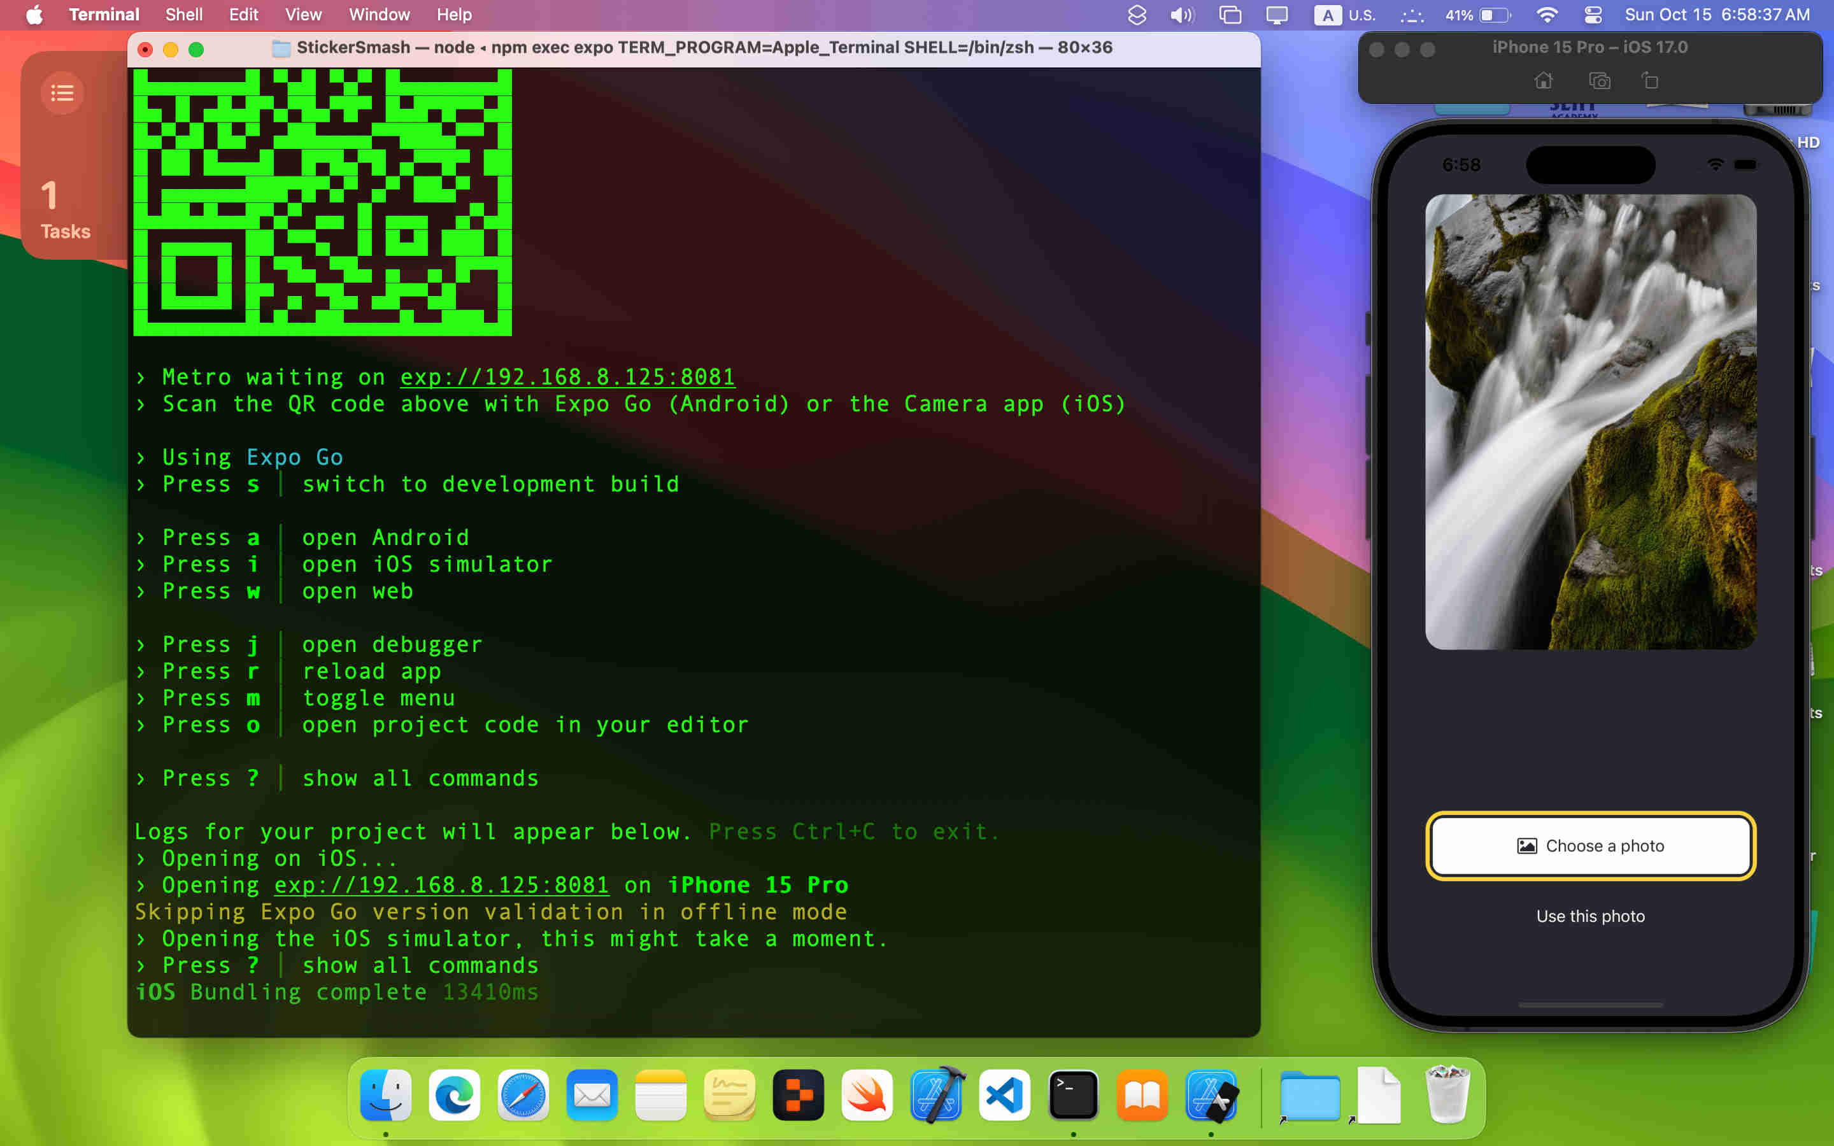This screenshot has height=1146, width=1834.
Task: Open the Terminal app menu
Action: click(x=104, y=15)
